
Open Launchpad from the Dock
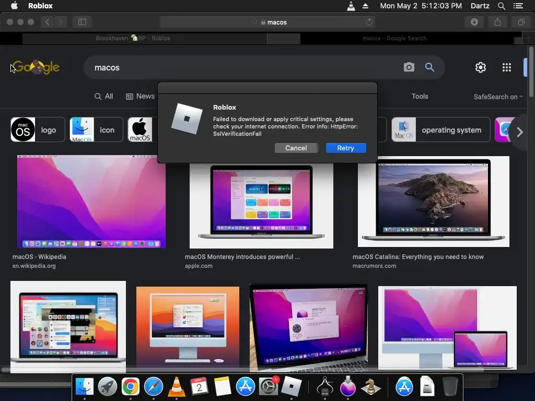[x=108, y=387]
